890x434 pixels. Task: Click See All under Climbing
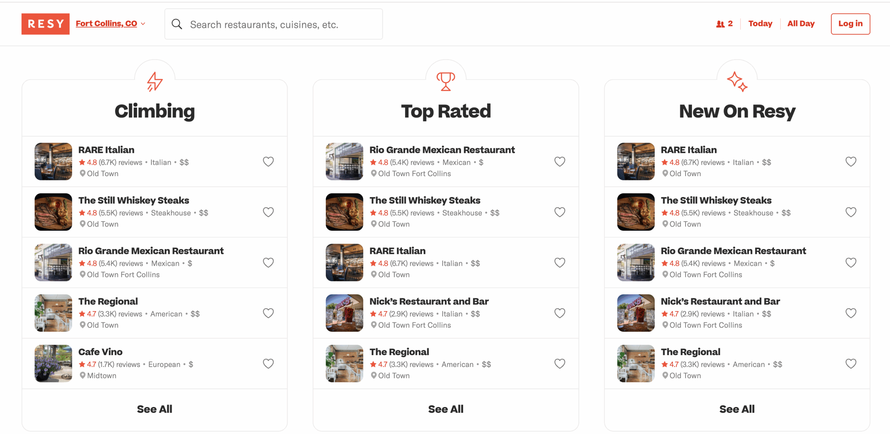(155, 409)
